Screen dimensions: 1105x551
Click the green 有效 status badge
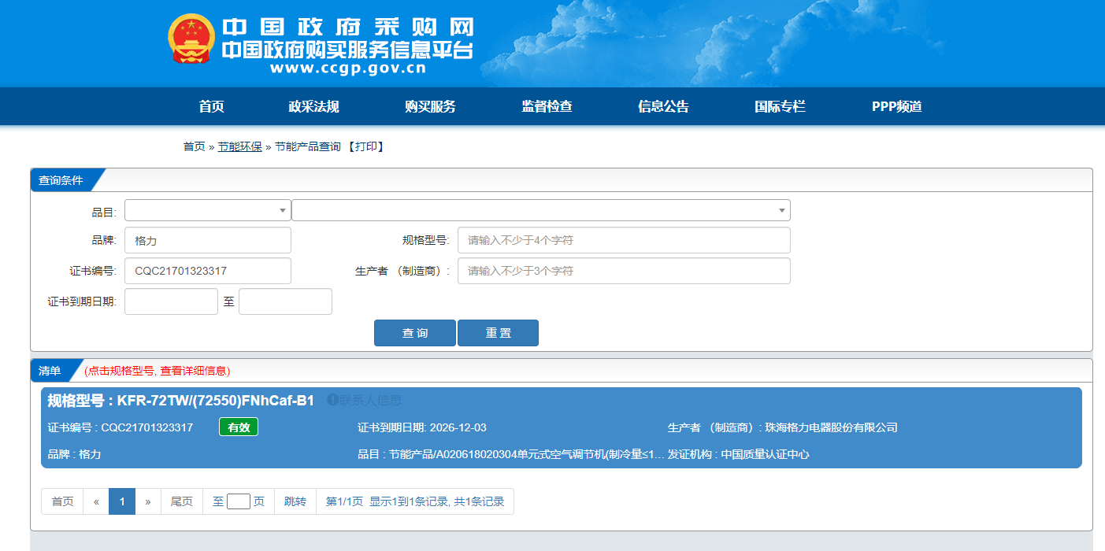[x=239, y=427]
